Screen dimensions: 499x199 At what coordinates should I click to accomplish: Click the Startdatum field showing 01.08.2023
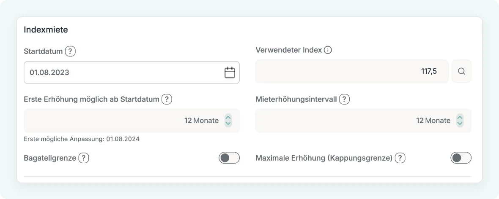click(132, 73)
